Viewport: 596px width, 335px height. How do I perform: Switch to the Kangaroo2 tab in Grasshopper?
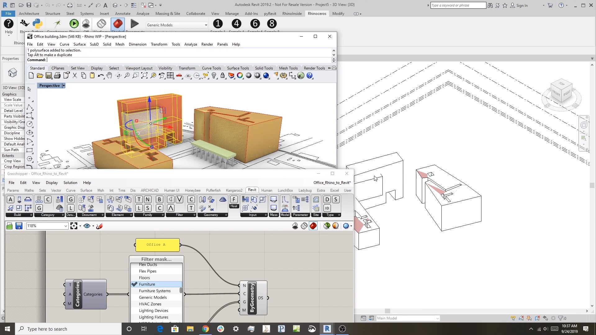tap(234, 190)
